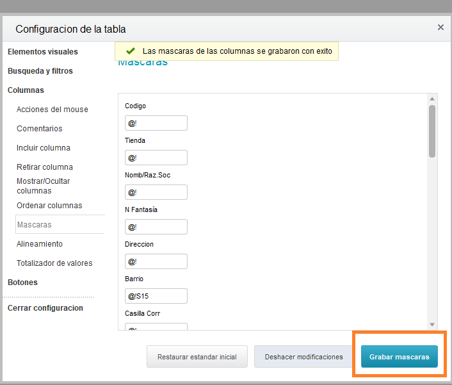Click the Codigo mask input field
The width and height of the screenshot is (452, 385).
[156, 123]
